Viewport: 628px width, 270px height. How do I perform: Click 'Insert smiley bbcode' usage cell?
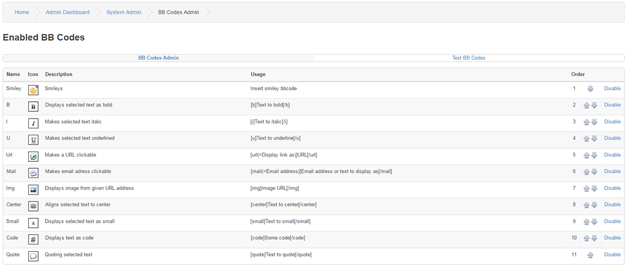(274, 88)
